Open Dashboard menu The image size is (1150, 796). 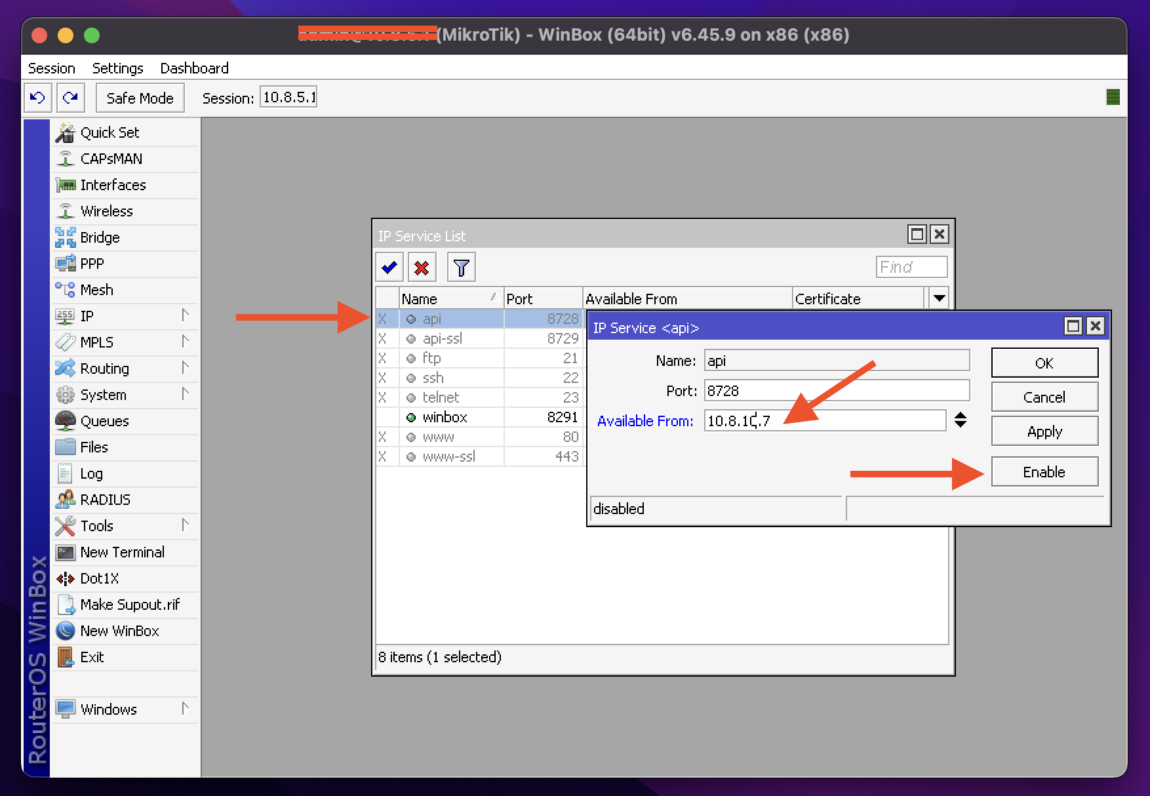coord(194,68)
